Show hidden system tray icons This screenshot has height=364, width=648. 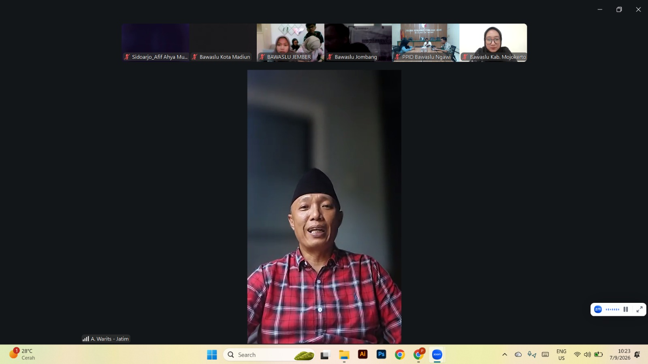[x=505, y=355]
